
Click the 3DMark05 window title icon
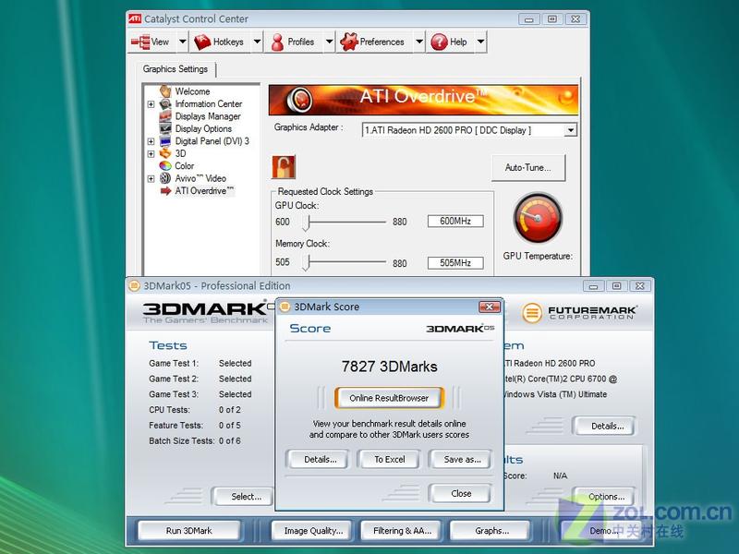click(x=134, y=286)
